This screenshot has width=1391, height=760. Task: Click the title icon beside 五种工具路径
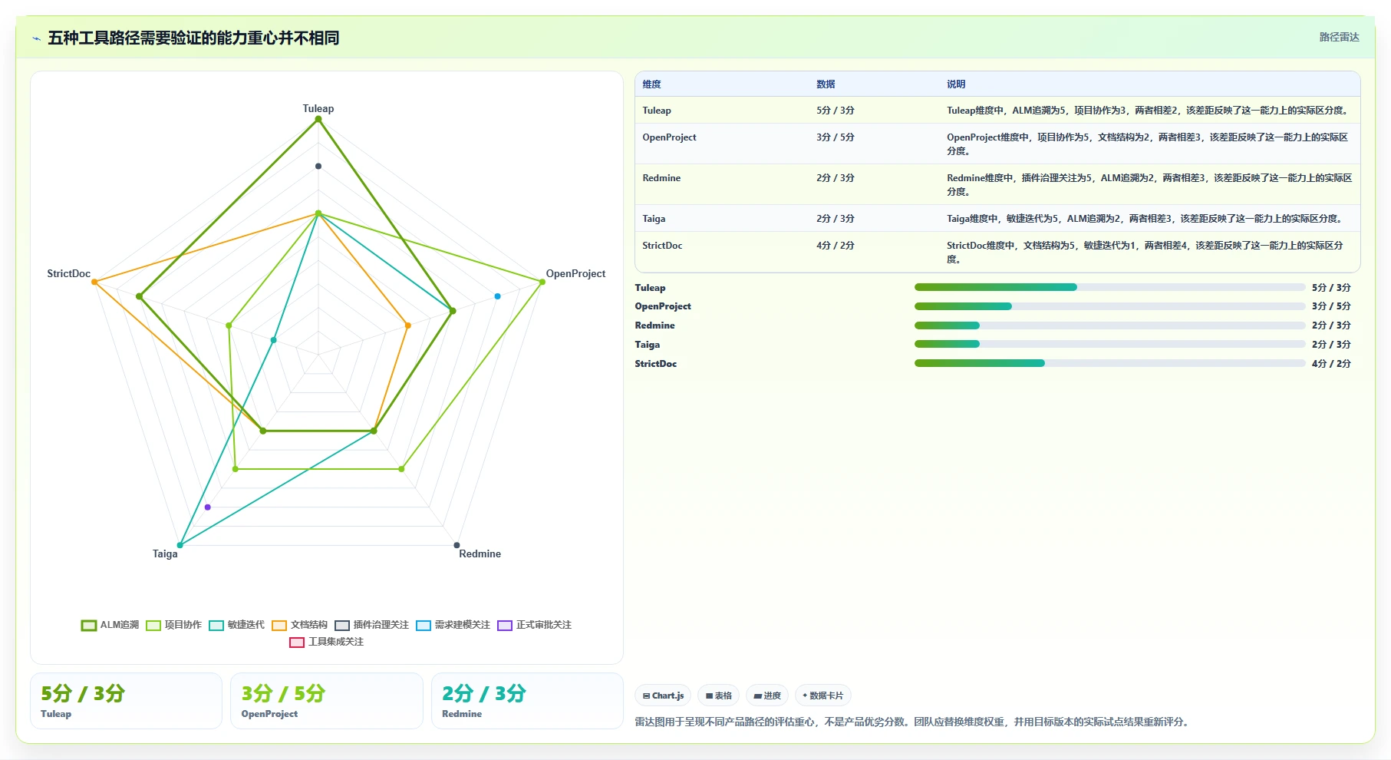37,38
